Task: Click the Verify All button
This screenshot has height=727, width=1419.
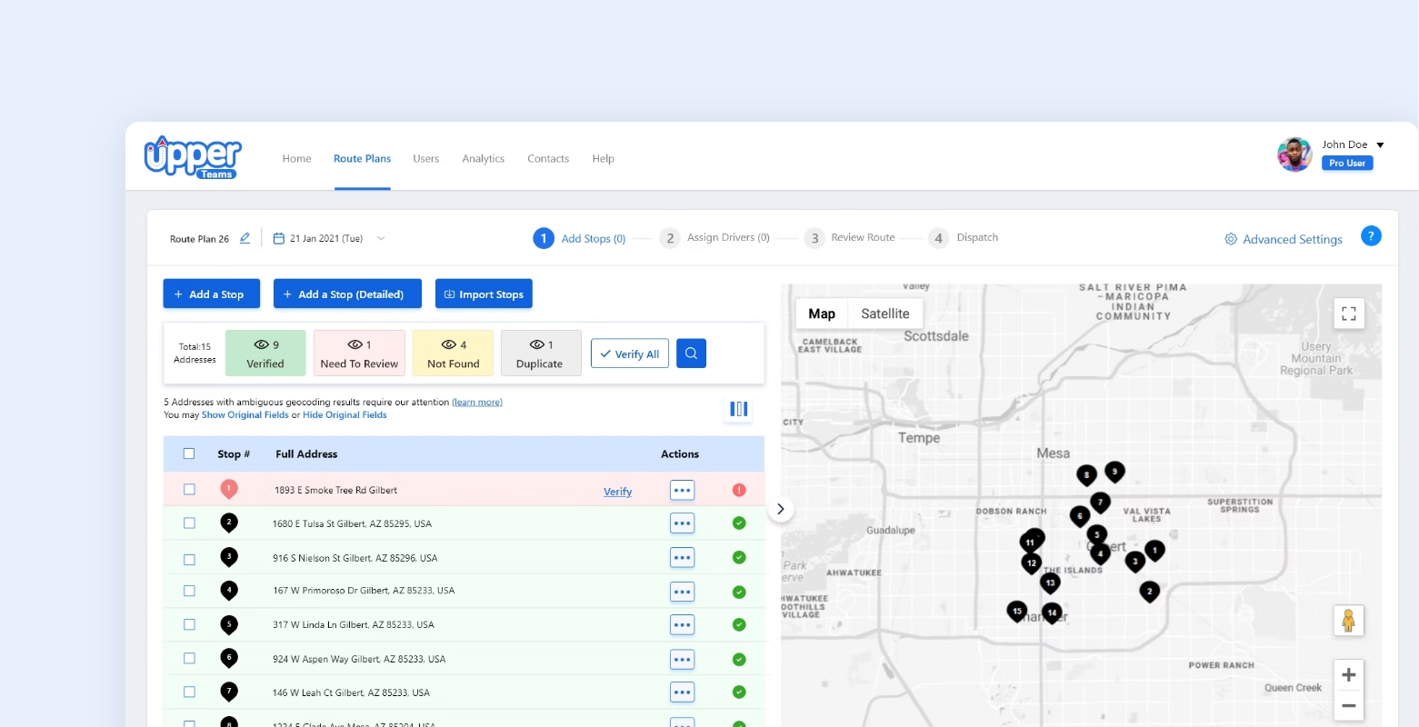Action: point(629,354)
